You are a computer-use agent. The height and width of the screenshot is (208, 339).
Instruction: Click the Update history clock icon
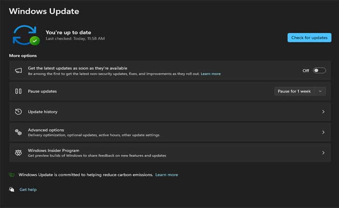(18, 112)
